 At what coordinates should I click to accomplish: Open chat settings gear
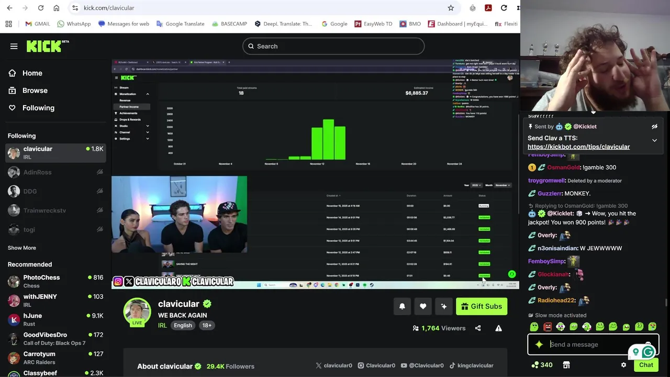pos(623,365)
